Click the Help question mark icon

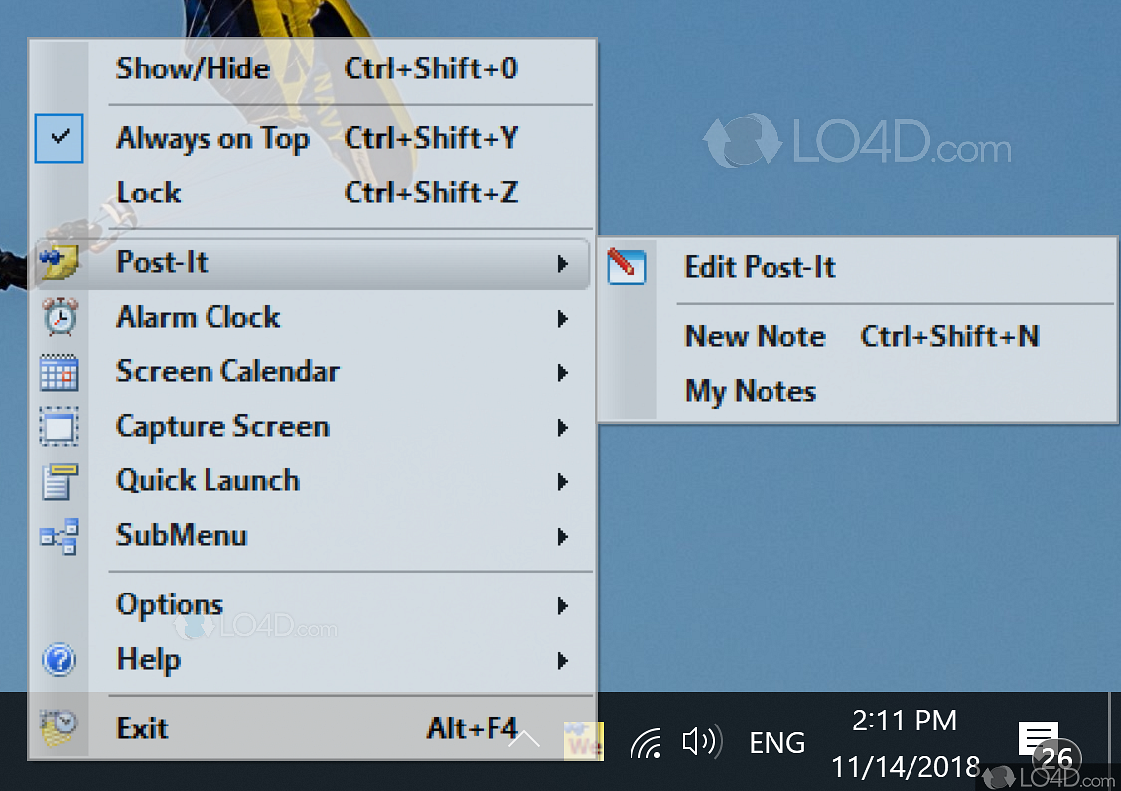pos(59,659)
